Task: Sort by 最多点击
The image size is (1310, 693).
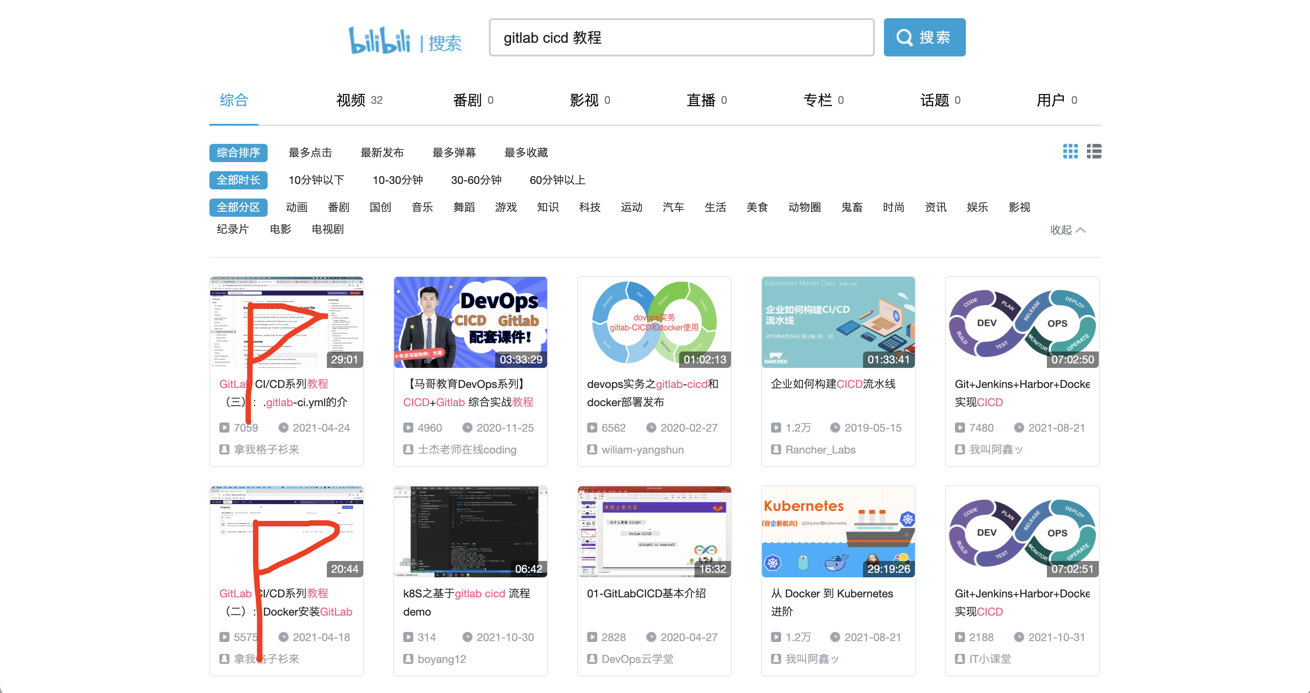Action: [x=310, y=153]
